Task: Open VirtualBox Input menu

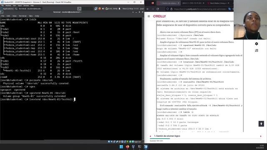Action: coord(20,5)
